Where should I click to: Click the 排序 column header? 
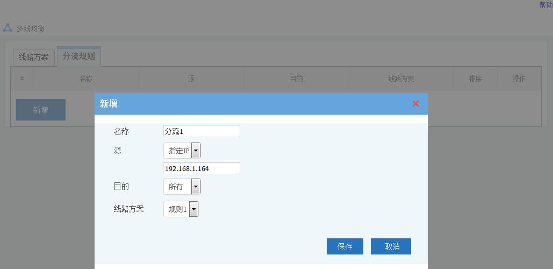click(475, 79)
